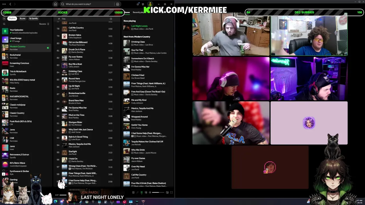Enter full screen via player bar icon
The width and height of the screenshot is (365, 205).
(x=171, y=192)
